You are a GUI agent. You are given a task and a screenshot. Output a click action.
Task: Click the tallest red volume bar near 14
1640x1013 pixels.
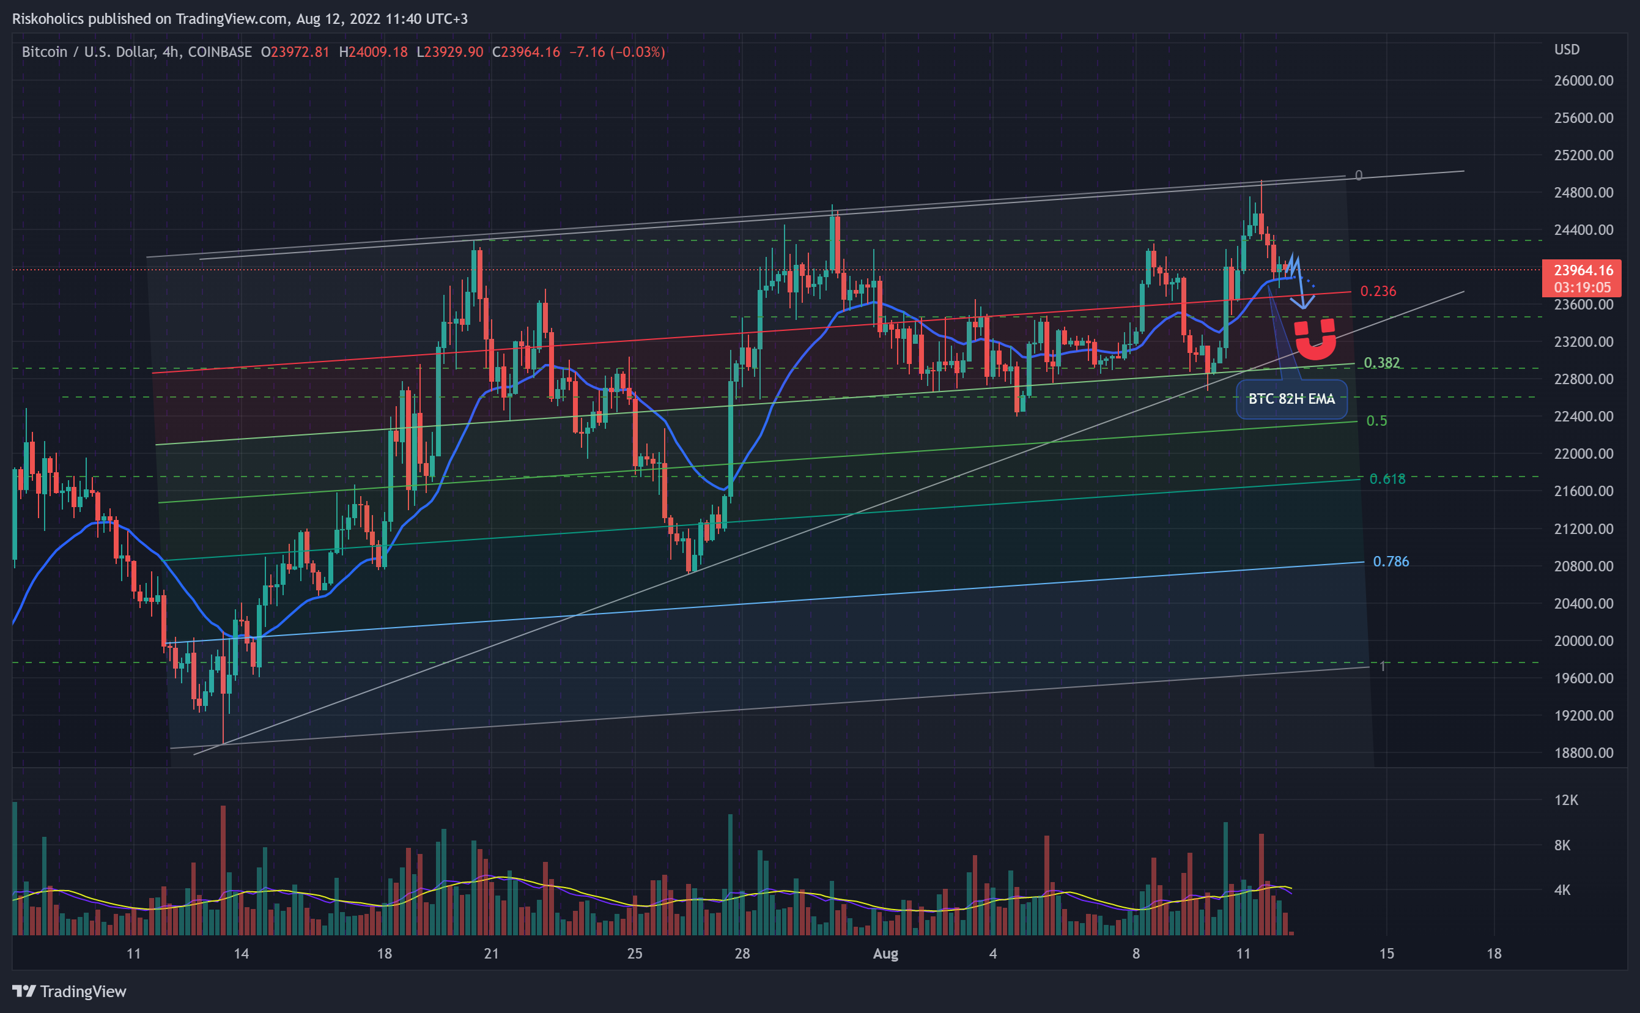pos(223,870)
